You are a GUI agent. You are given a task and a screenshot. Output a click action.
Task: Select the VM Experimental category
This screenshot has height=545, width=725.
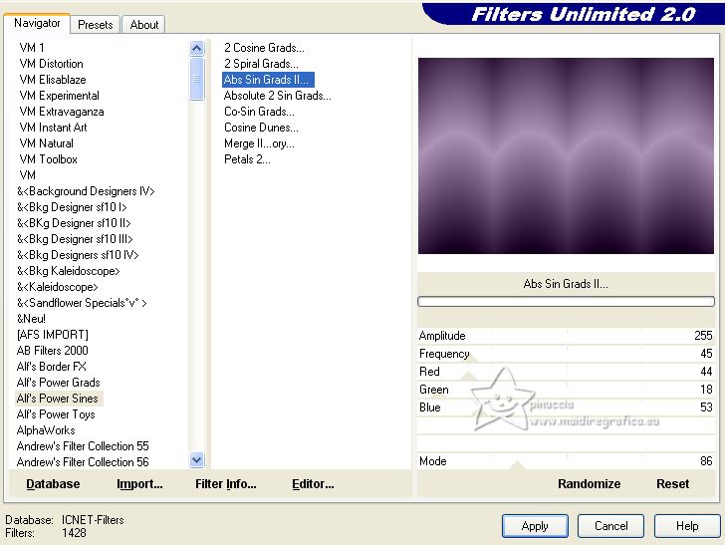(x=59, y=96)
